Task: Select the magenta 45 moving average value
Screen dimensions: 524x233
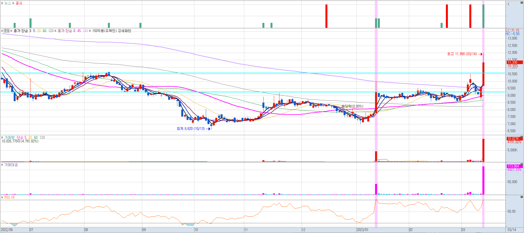Action: click(x=79, y=31)
